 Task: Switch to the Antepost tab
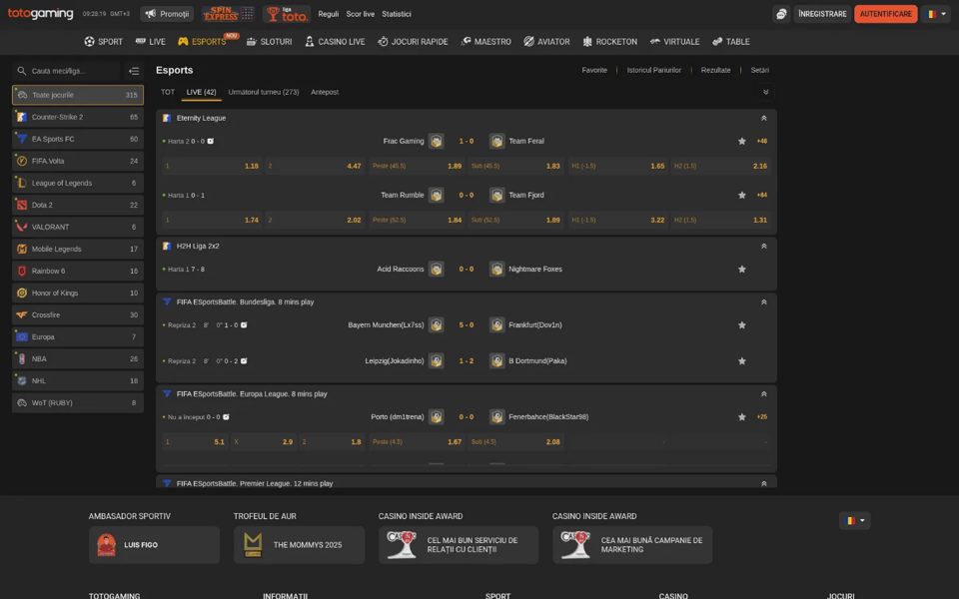point(325,92)
